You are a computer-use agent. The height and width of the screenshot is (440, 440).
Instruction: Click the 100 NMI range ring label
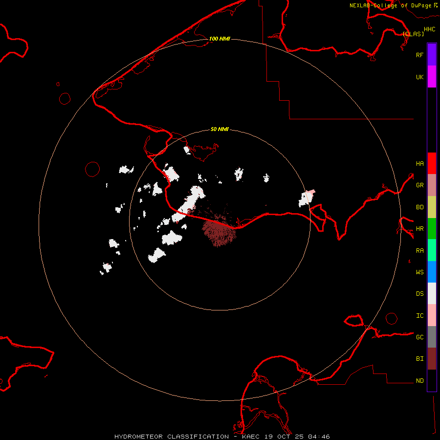[x=220, y=39]
